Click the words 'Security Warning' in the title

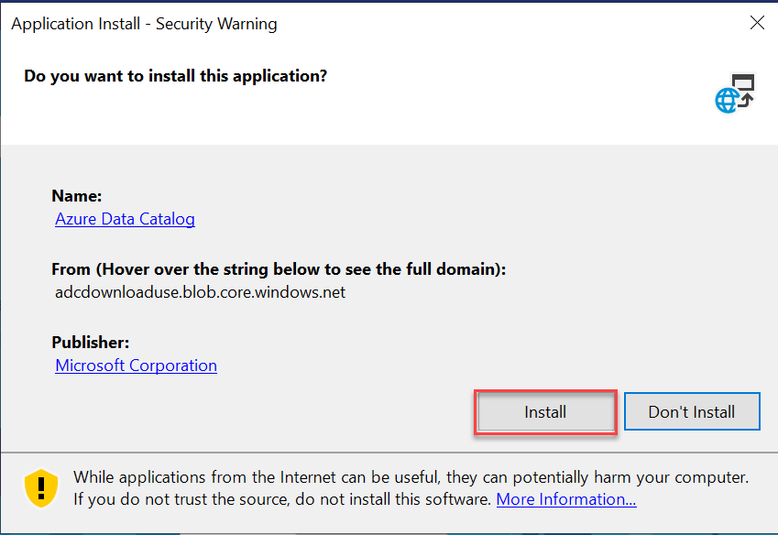(x=216, y=24)
